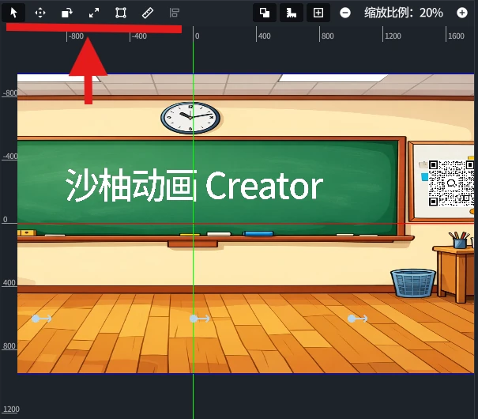Screen dimensions: 478x419
Task: Click the 0 mark on horizontal ruler
Action: tap(197, 36)
